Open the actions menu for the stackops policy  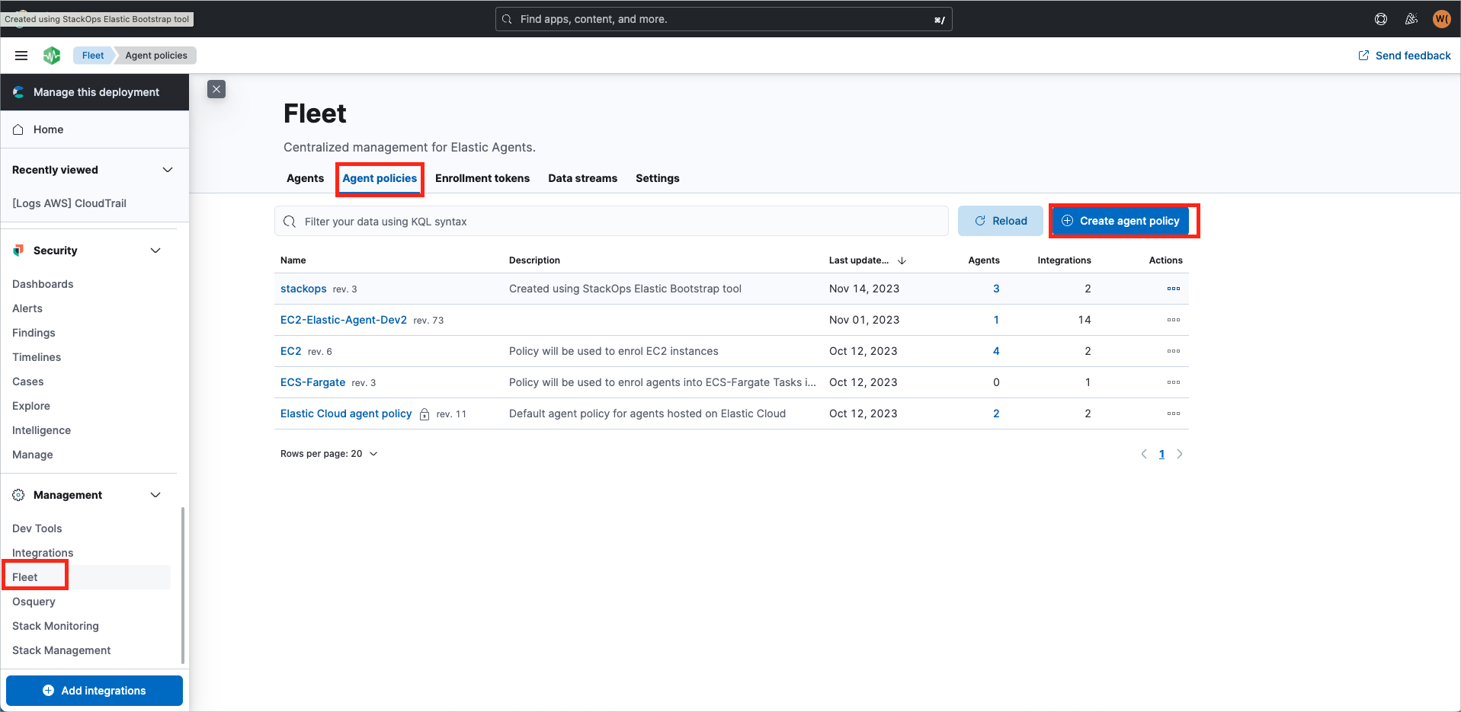[x=1173, y=289]
